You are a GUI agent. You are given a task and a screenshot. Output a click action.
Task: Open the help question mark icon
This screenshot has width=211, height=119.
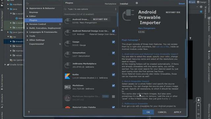[x=29, y=112]
